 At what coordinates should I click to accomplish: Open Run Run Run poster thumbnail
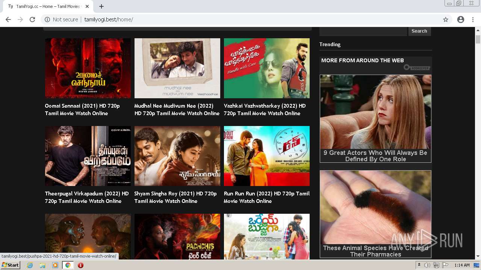tap(267, 156)
